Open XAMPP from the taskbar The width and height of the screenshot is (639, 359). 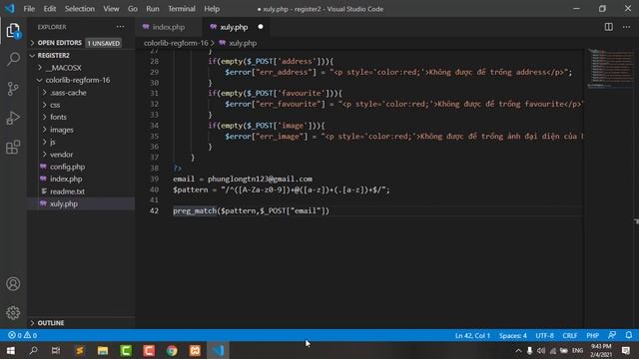click(x=195, y=350)
